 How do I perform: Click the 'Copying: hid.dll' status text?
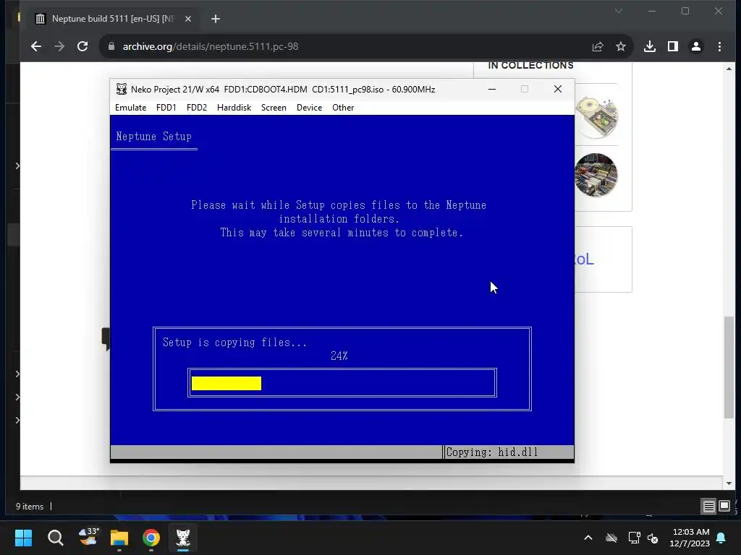click(x=492, y=452)
